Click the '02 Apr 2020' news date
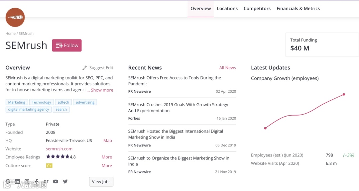 [x=226, y=91]
